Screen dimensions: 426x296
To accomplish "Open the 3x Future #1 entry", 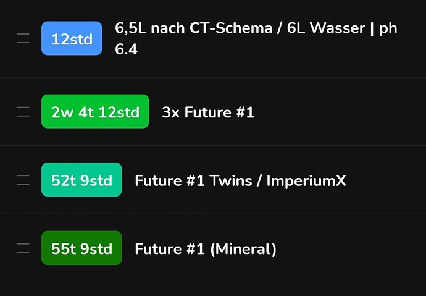I will click(x=207, y=112).
